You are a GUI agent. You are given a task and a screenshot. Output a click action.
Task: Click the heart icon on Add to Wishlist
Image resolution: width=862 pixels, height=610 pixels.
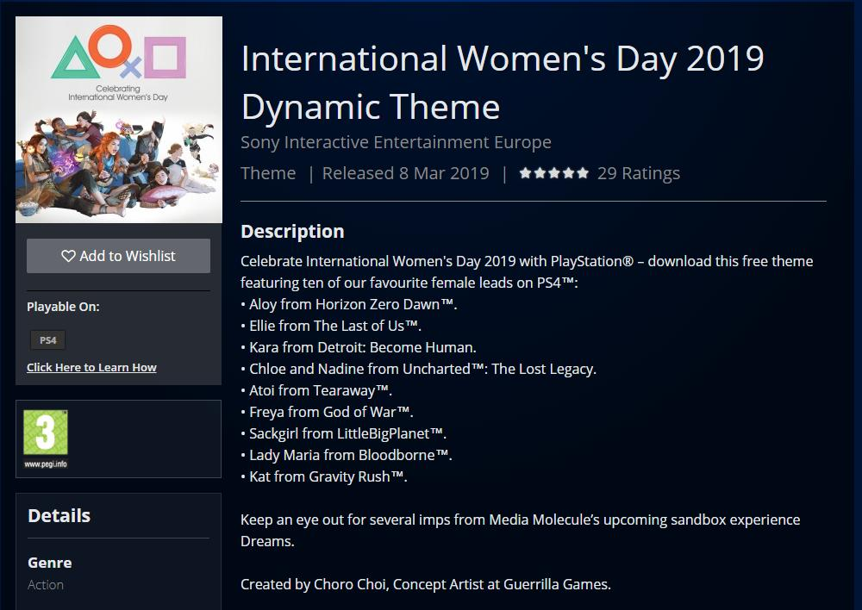pos(68,256)
